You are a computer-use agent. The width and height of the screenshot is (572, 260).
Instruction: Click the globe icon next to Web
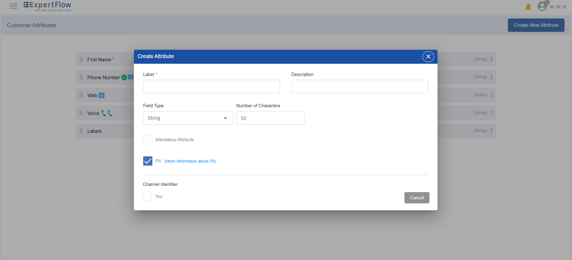point(102,96)
